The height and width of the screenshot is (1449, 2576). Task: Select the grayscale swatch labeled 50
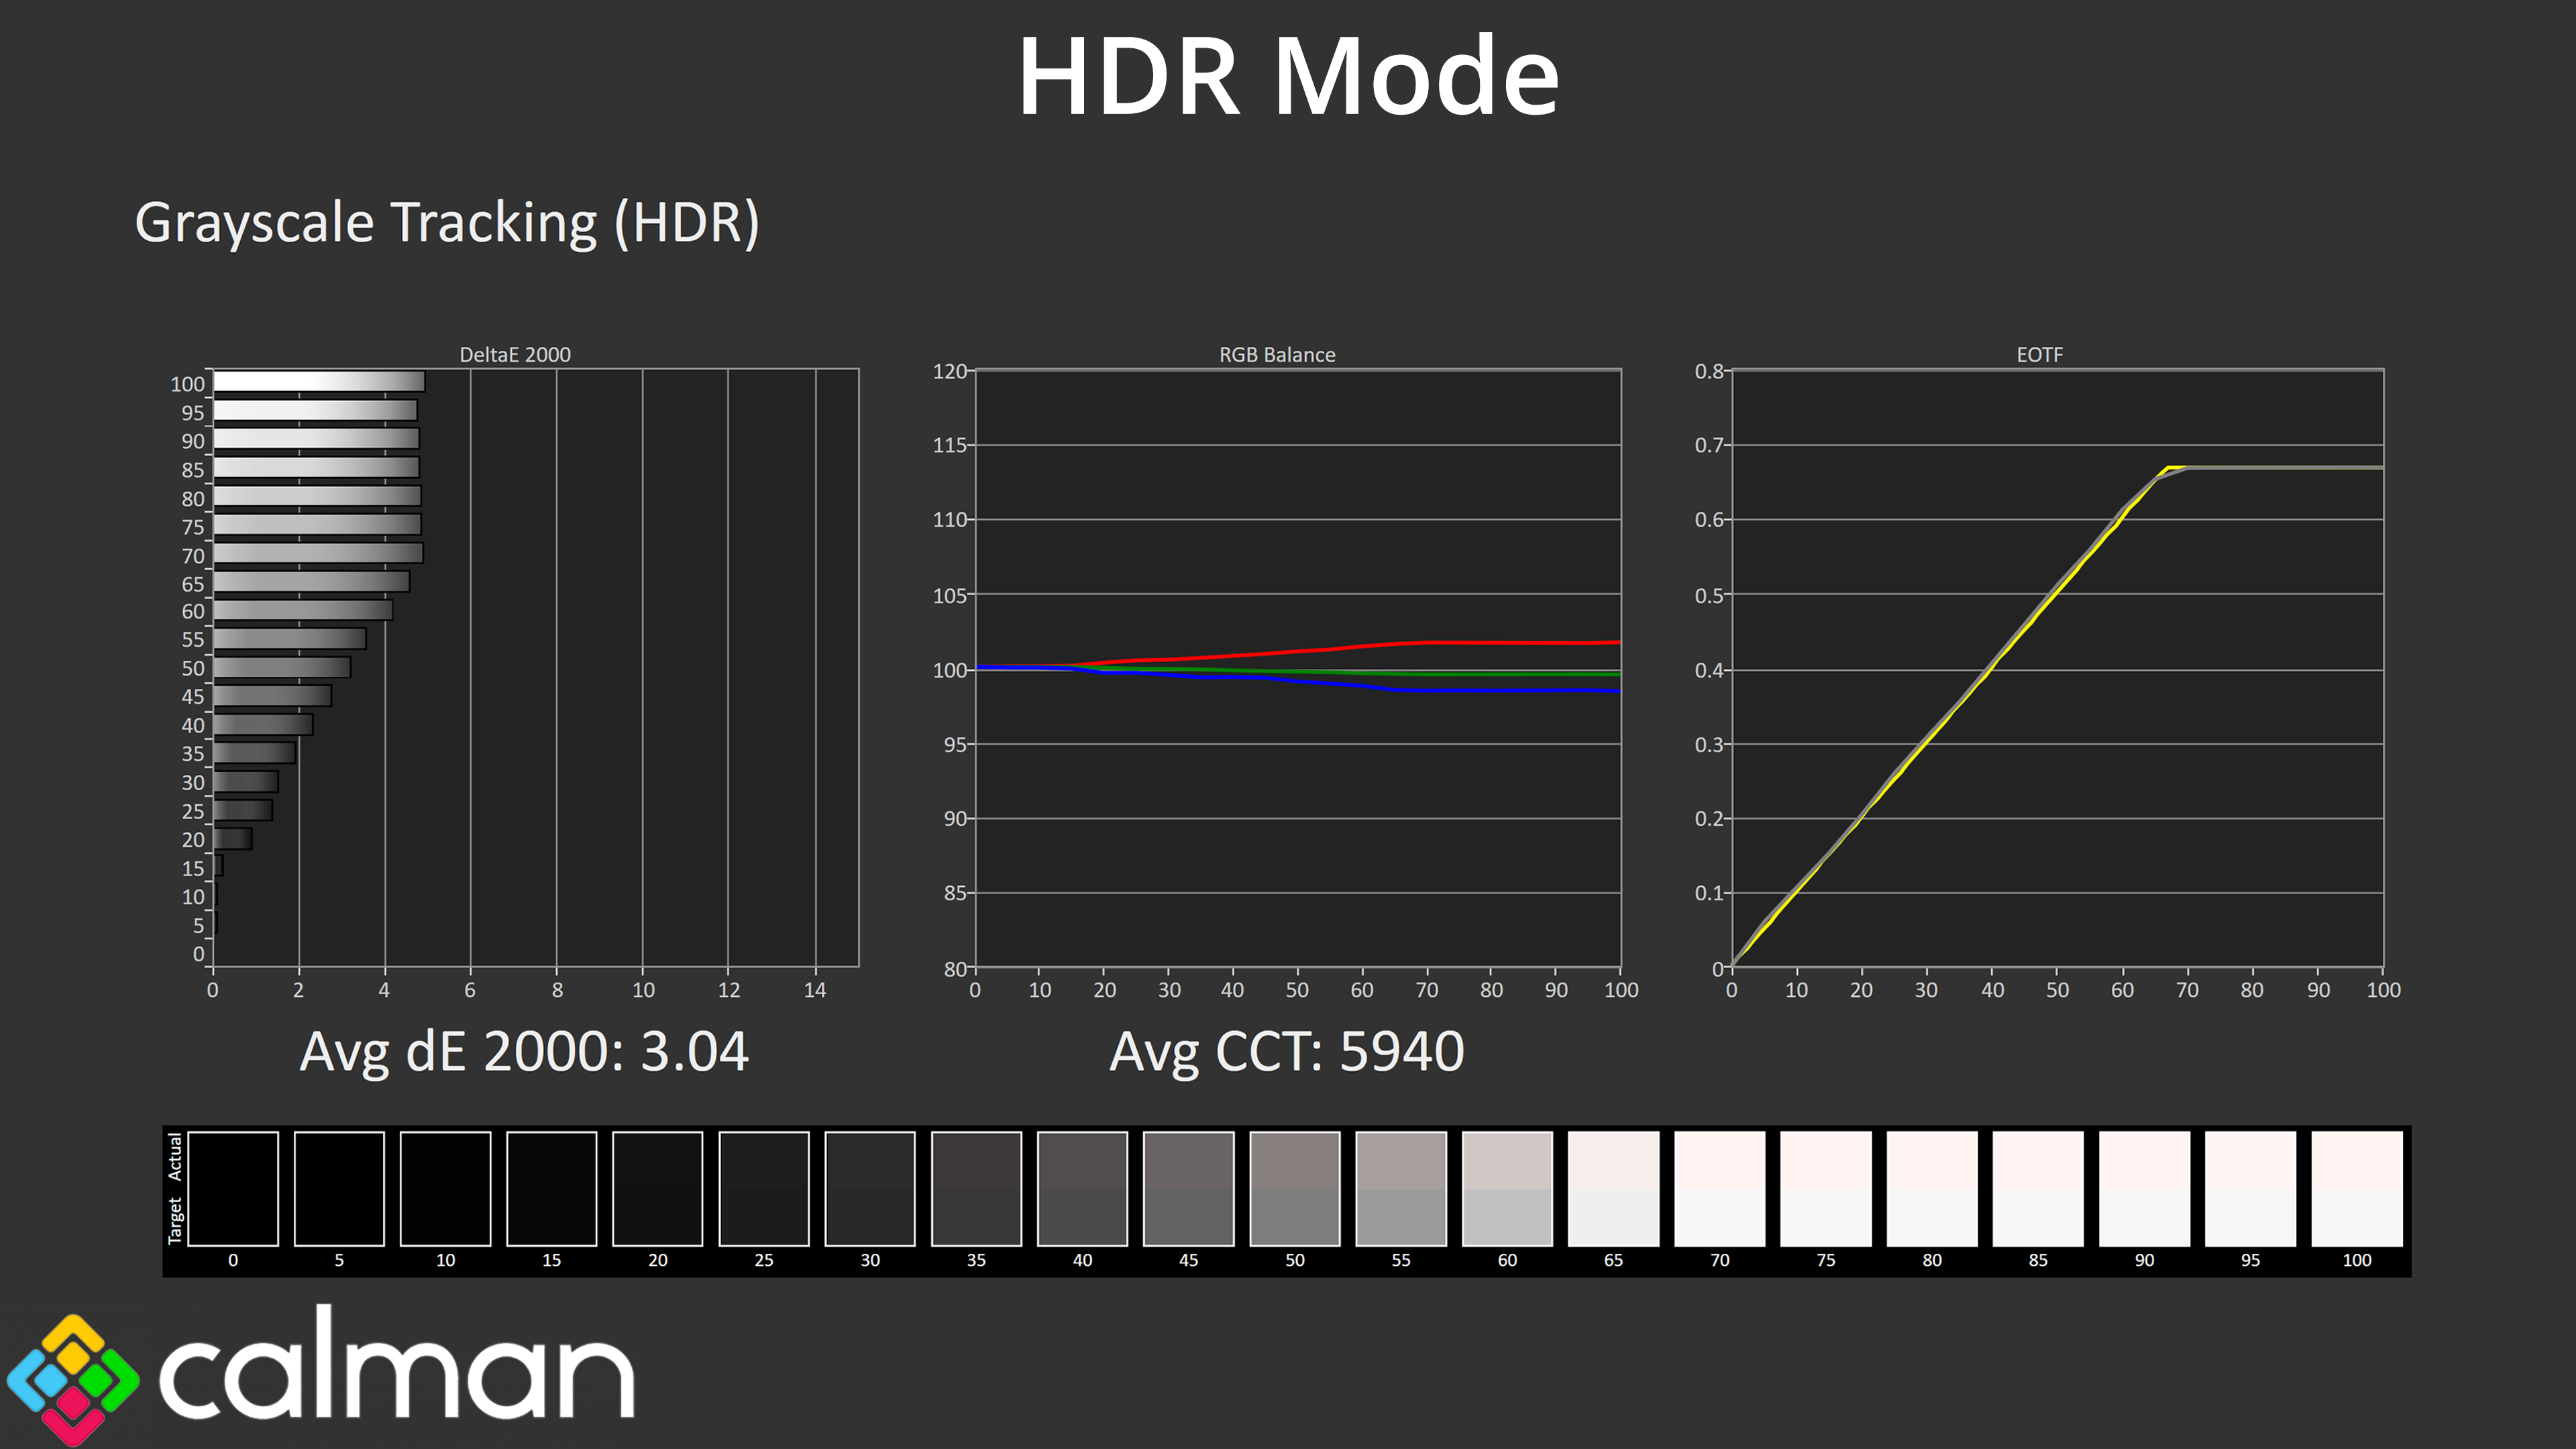point(1294,1188)
